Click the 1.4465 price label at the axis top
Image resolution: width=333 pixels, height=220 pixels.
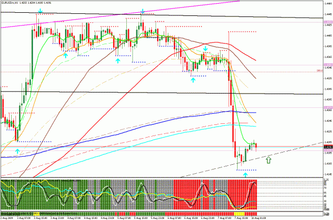click(328, 4)
